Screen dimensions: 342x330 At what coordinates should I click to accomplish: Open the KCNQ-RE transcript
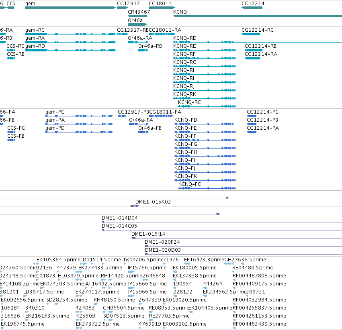pos(184,46)
